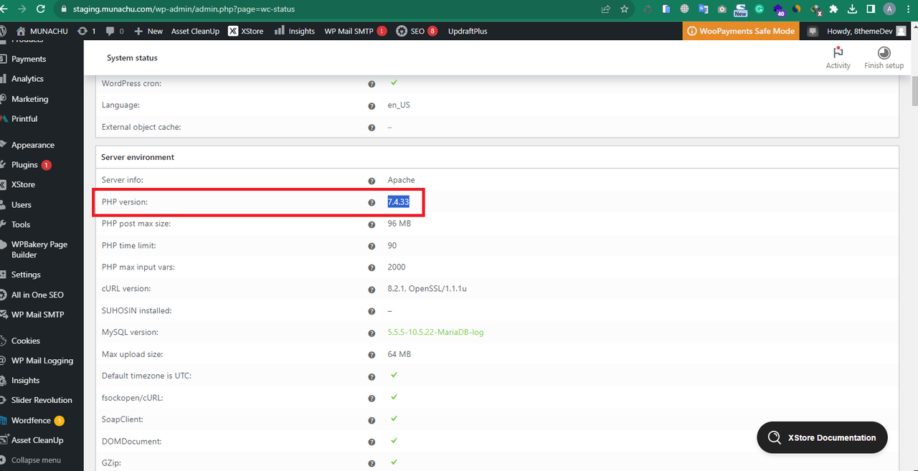Open the Grammarly extension

[x=759, y=9]
